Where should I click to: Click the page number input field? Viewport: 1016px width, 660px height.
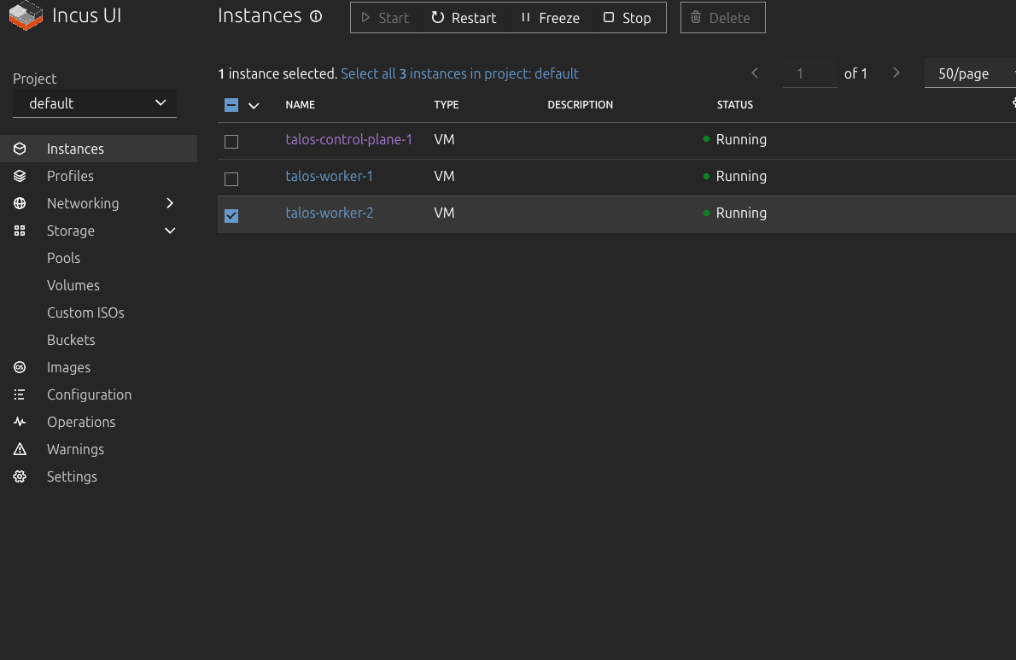point(809,73)
